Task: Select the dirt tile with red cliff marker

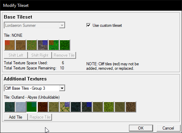Action: pos(10,45)
